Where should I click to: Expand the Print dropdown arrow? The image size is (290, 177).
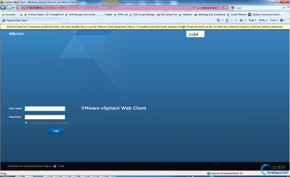(246, 20)
